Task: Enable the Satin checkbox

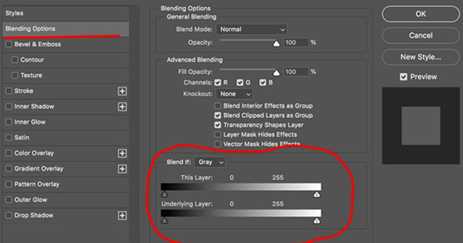Action: click(9, 137)
